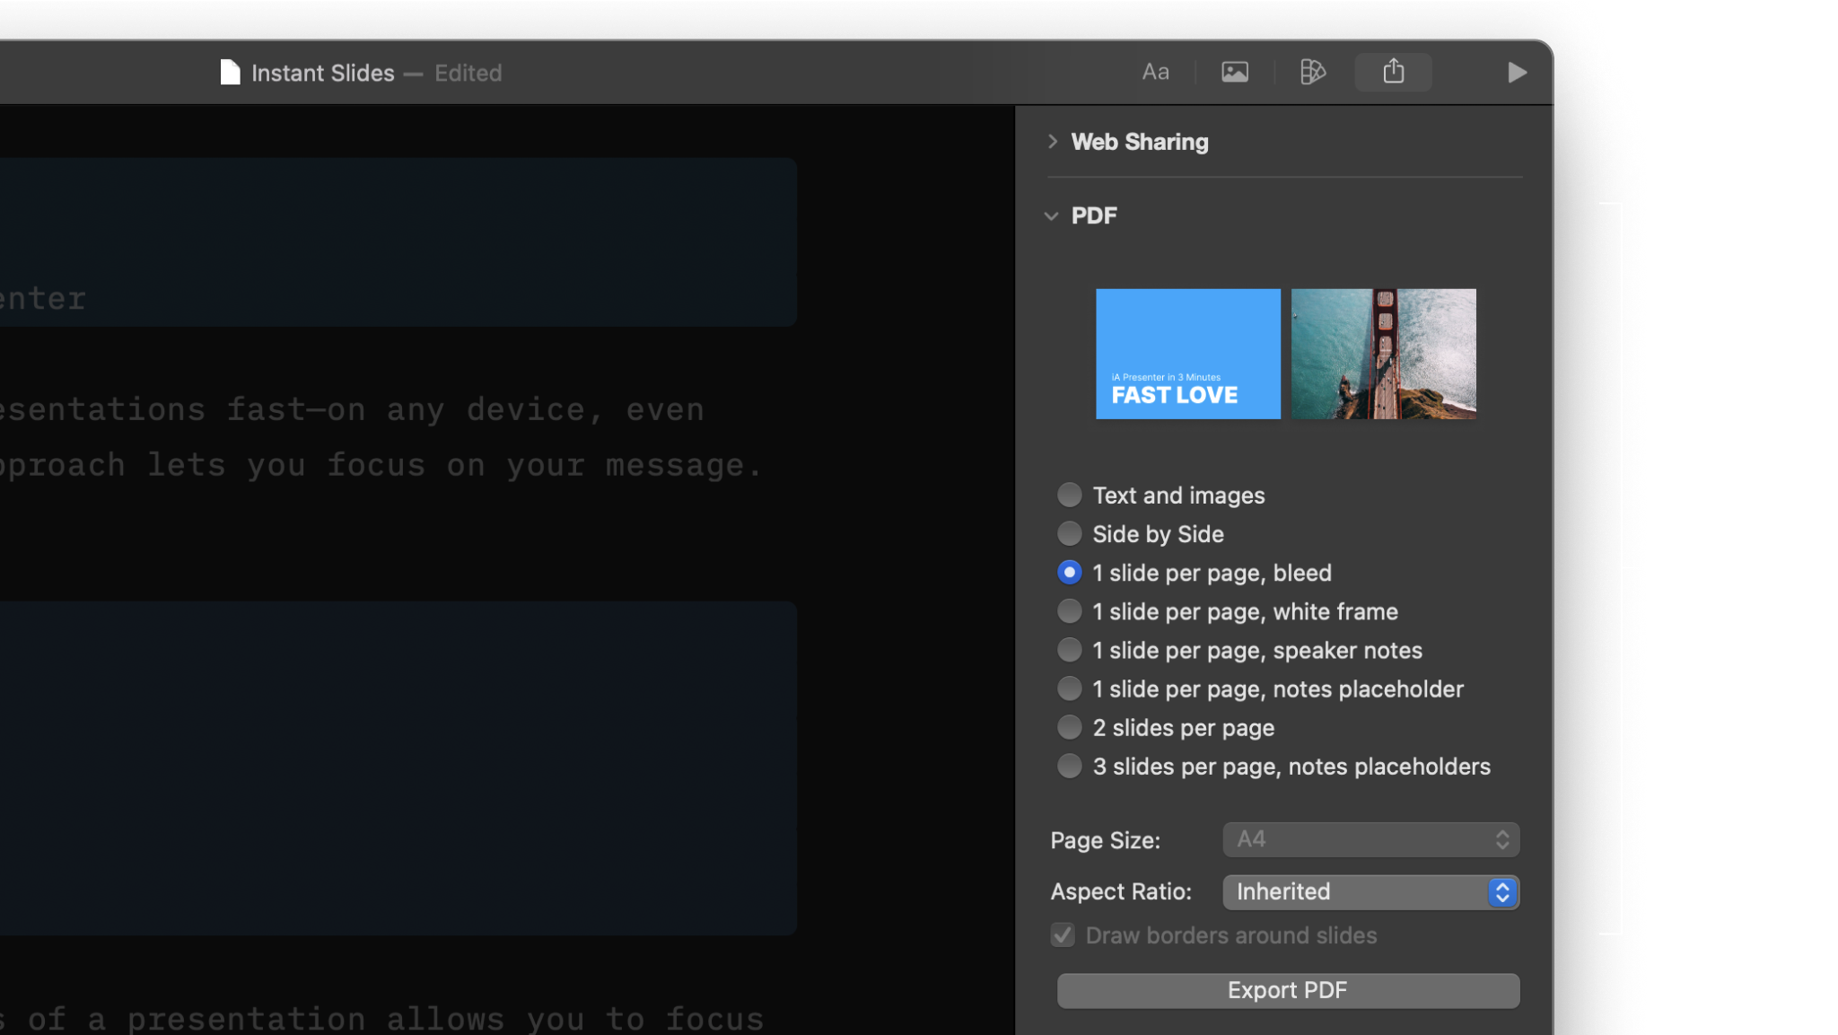Open the Aa text style inspector
The image size is (1838, 1035).
click(1155, 72)
